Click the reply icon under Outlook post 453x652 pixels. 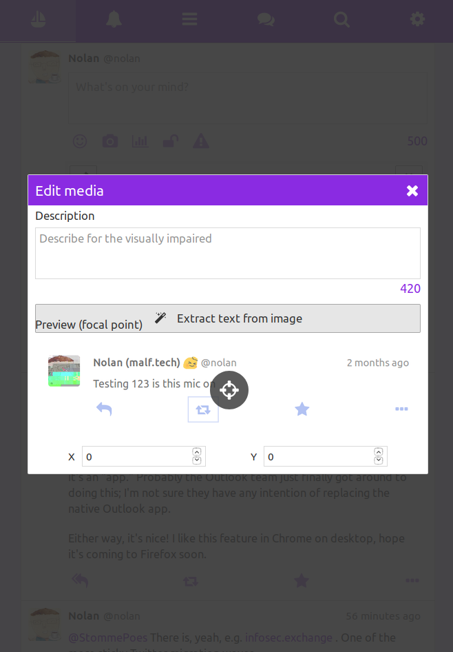pyautogui.click(x=80, y=580)
